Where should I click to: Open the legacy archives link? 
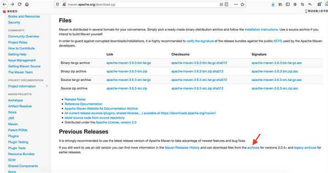(305, 148)
